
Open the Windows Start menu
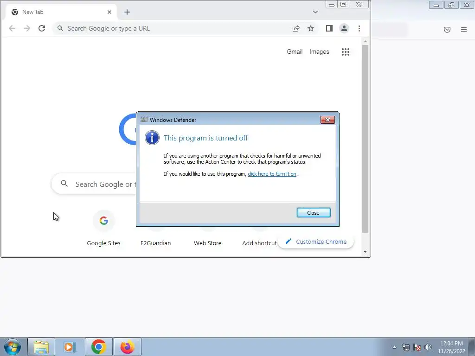tap(13, 347)
